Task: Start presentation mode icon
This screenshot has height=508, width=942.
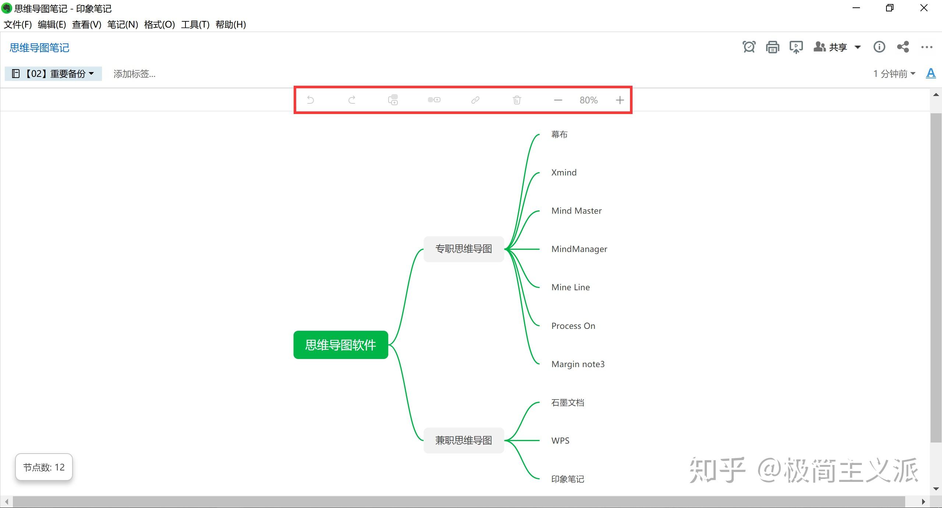Action: point(796,47)
